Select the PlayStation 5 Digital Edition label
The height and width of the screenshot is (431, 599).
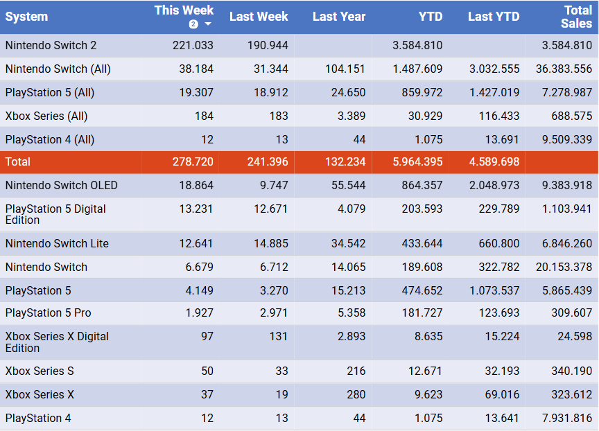pos(55,215)
